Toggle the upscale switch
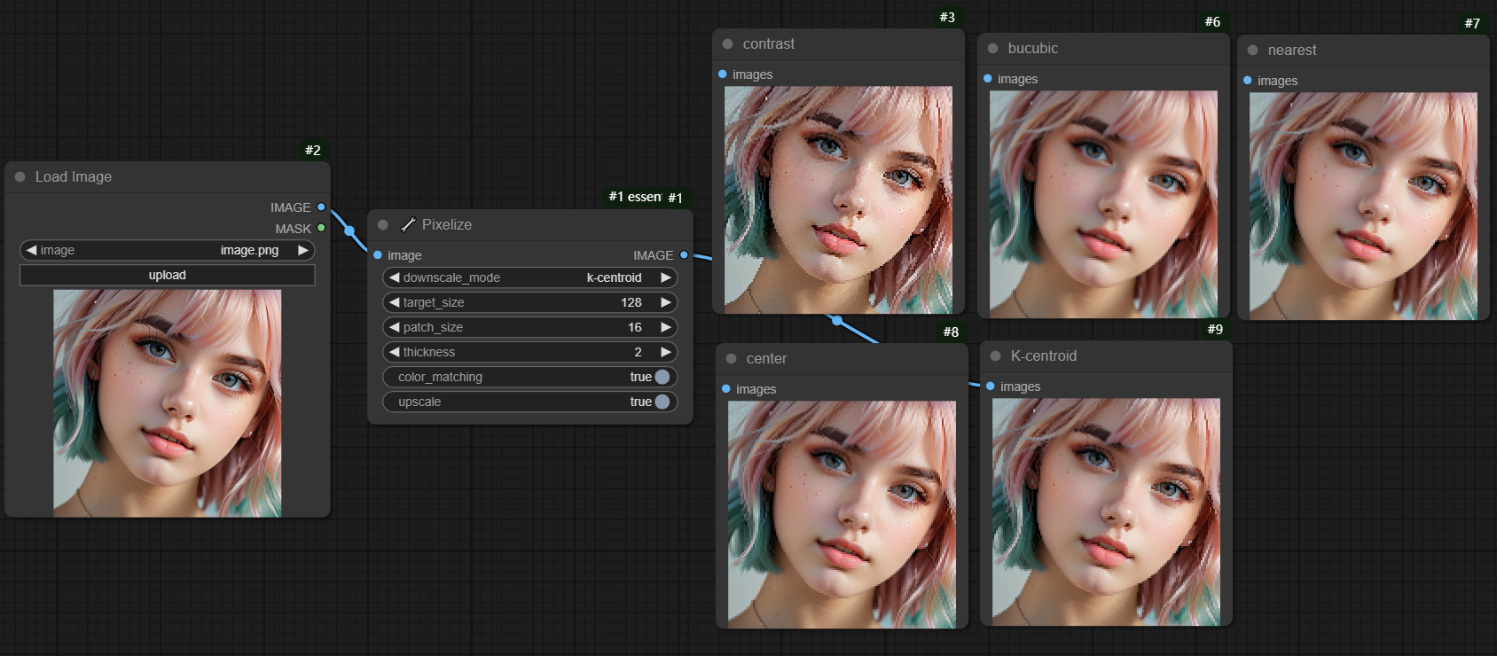Screen dimensions: 1497x656 662,402
